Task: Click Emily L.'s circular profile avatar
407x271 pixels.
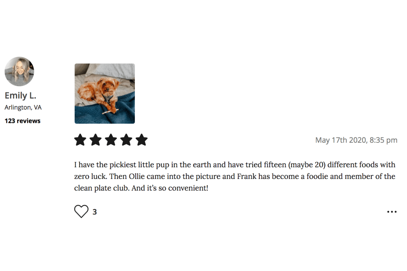Action: tap(19, 71)
